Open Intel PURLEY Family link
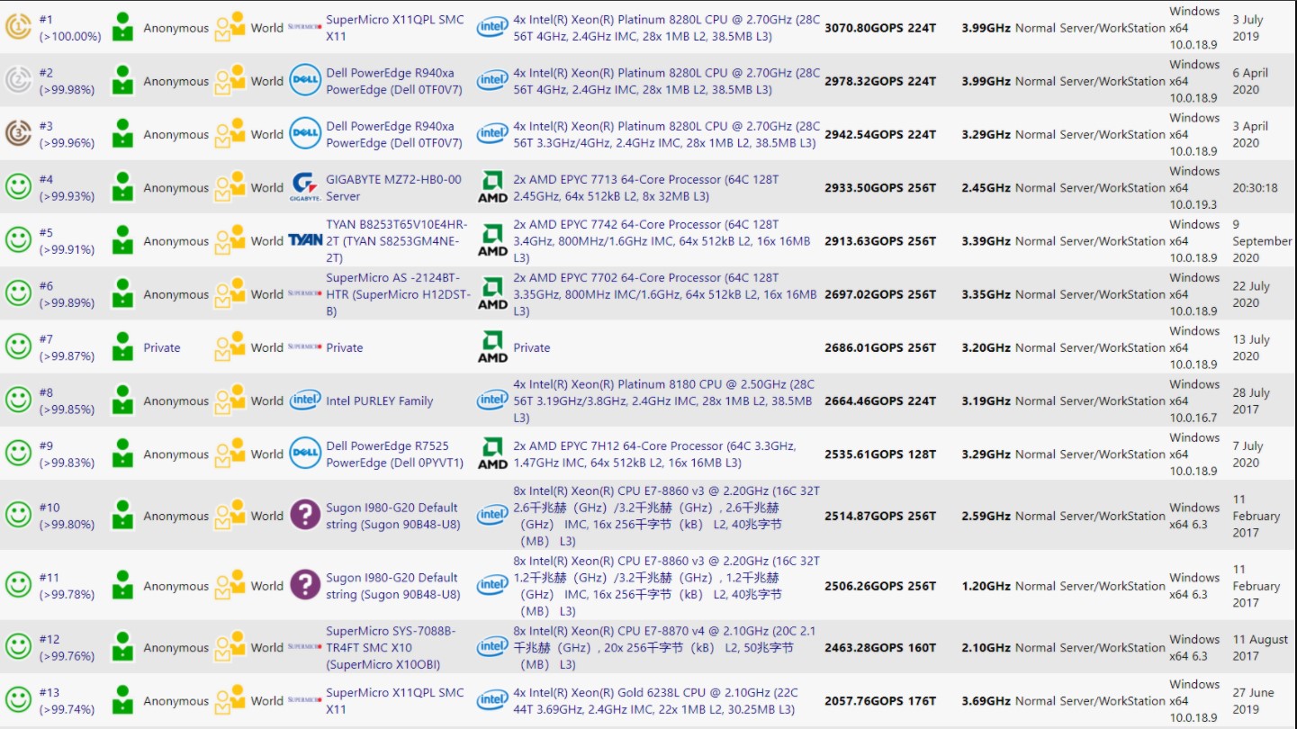Viewport: 1297px width, 729px height. point(380,401)
